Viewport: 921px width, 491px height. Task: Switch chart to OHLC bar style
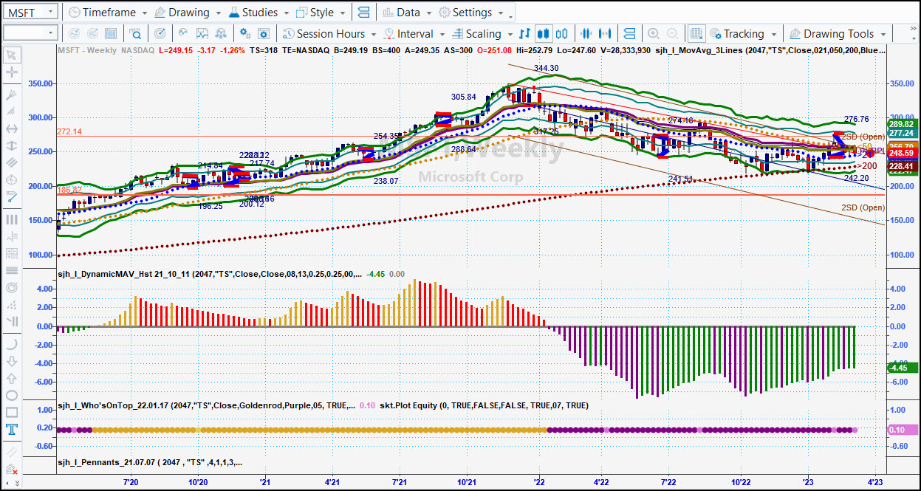525,33
